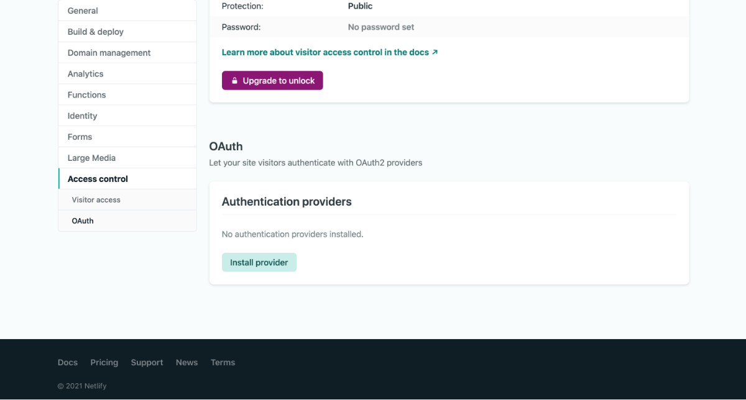The image size is (746, 400).
Task: Click the lock icon on Upgrade button
Action: [x=235, y=81]
